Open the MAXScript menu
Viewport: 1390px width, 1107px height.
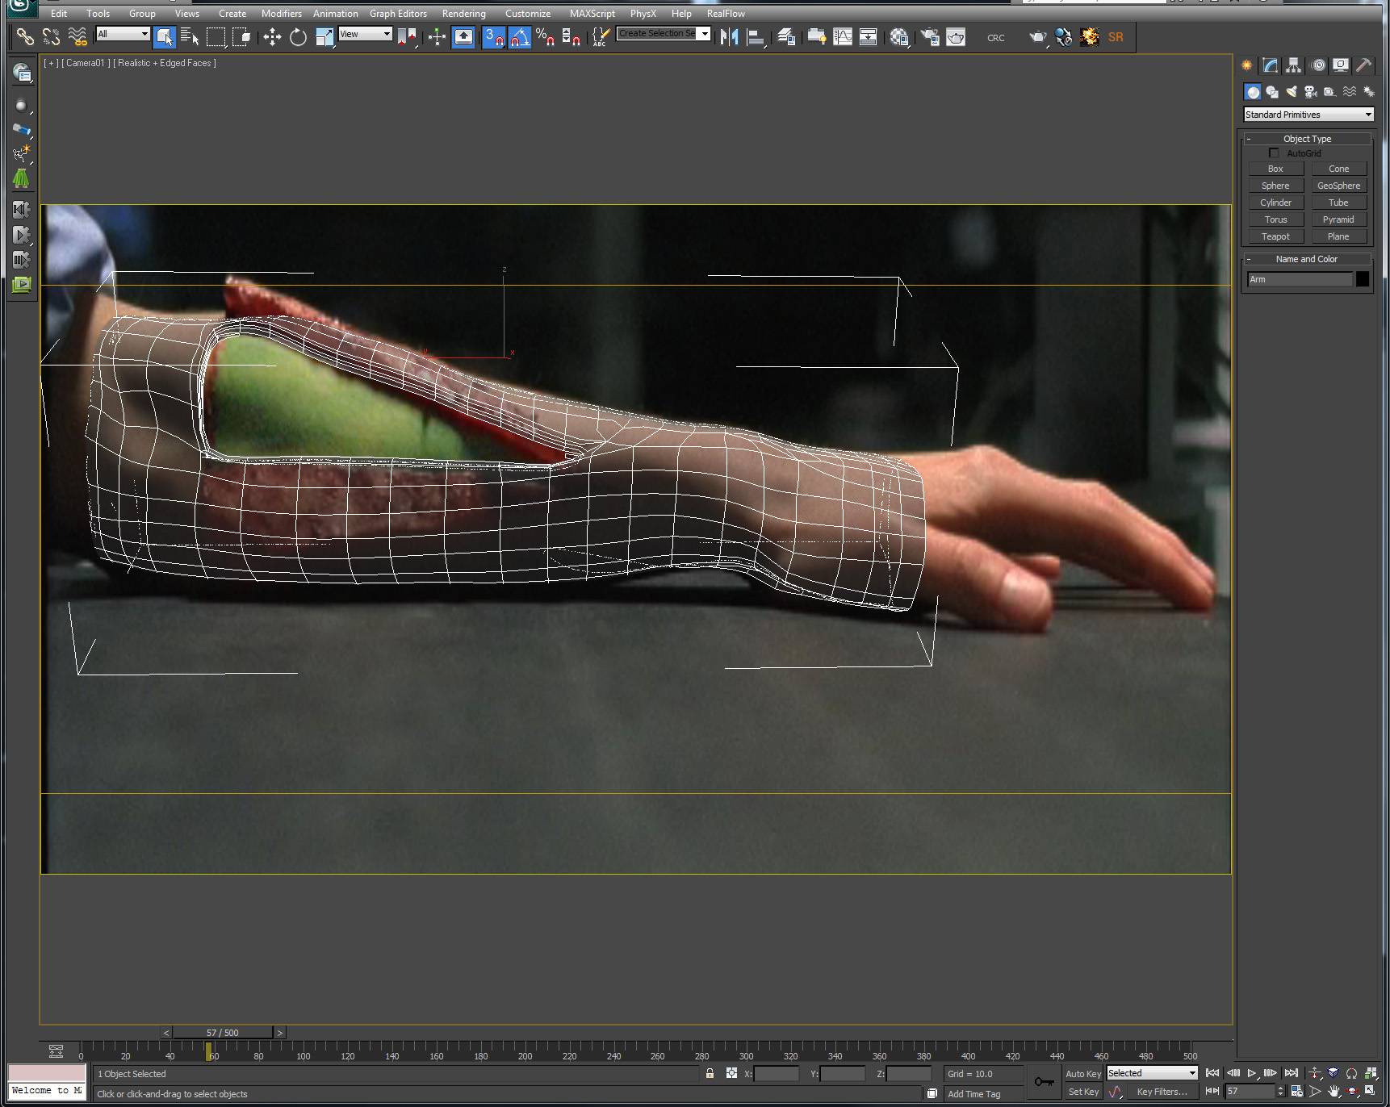pos(592,13)
